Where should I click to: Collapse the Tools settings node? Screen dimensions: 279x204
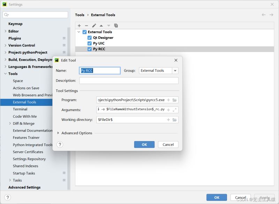click(5, 74)
